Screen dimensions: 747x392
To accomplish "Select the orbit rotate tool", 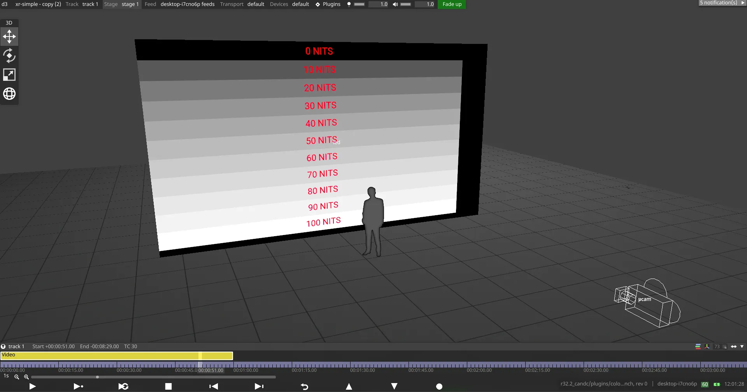I will [x=9, y=56].
